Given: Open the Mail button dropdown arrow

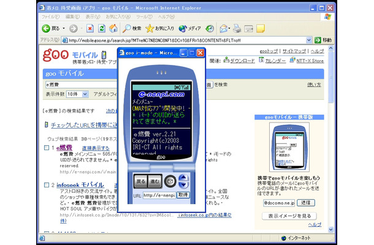Looking at the screenshot, I should pyautogui.click(x=229, y=29).
